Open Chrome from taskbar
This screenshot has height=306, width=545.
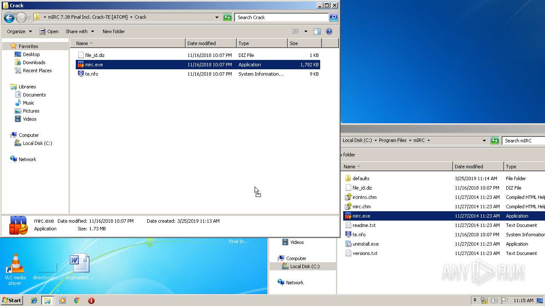[x=77, y=300]
